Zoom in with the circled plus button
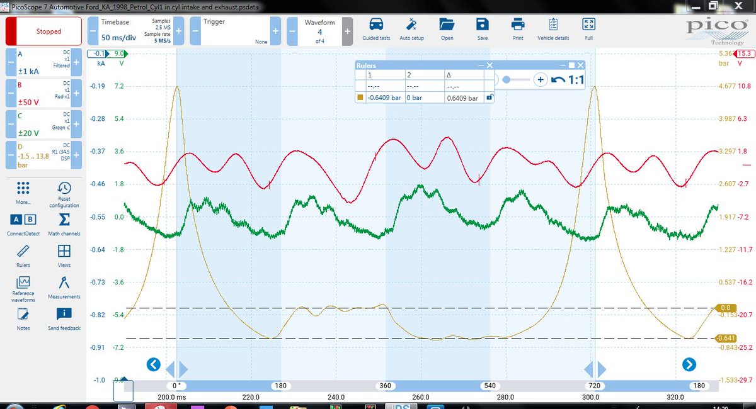Viewport: 756px width, 409px height. click(x=540, y=80)
